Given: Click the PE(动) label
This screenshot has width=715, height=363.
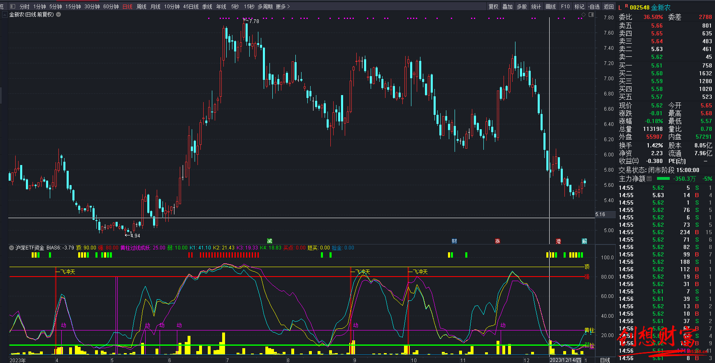Looking at the screenshot, I should point(677,161).
